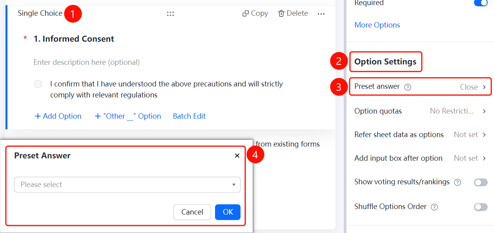The image size is (494, 233).
Task: Click the question title Informed Consent
Action: coord(74,39)
